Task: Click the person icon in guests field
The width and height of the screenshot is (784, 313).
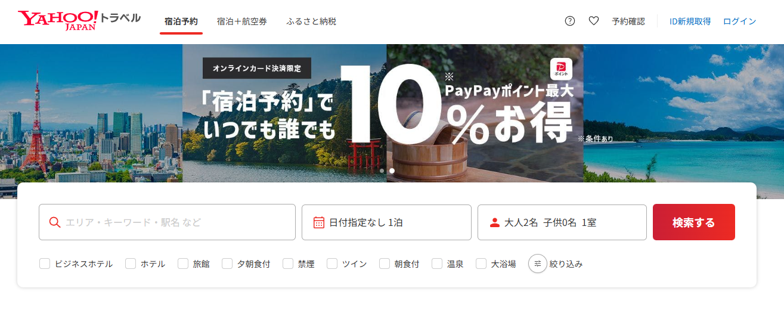Action: coord(494,222)
